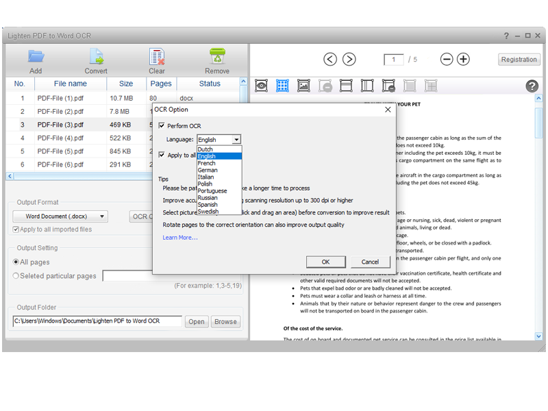Select the blue table grid tool
This screenshot has width=548, height=411.
(x=282, y=86)
